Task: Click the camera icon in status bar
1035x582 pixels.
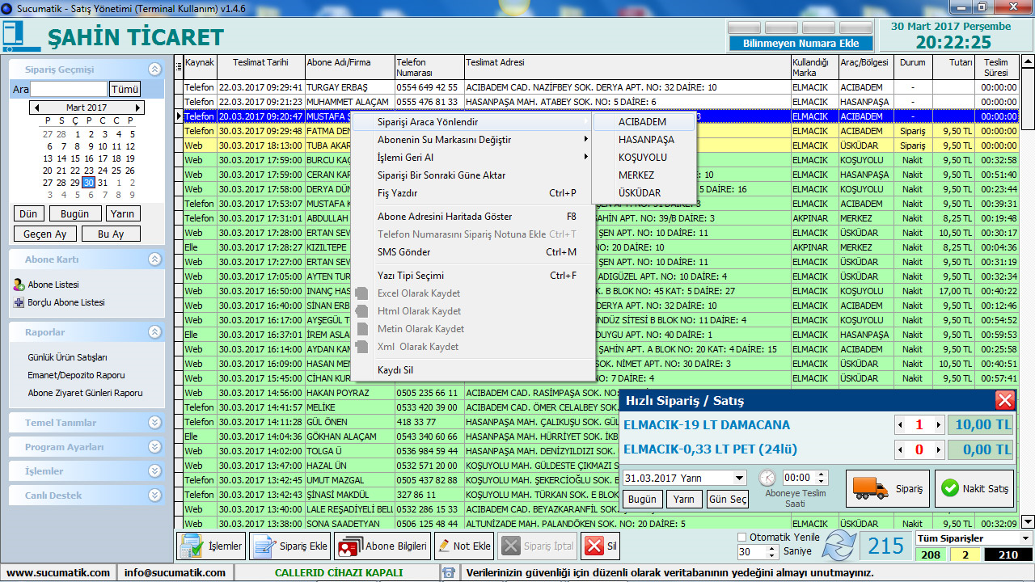Action: pos(448,572)
